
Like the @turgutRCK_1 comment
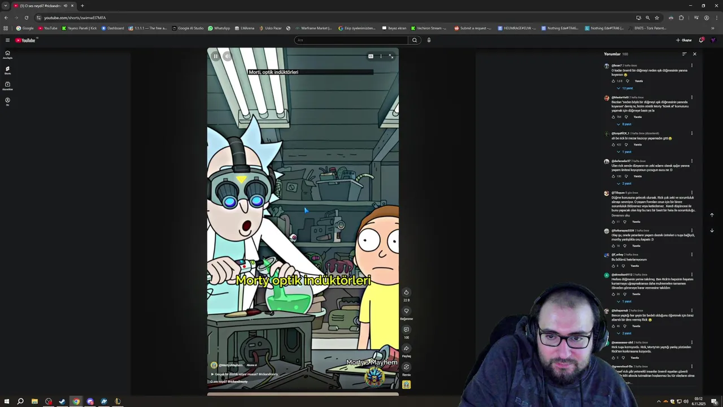pyautogui.click(x=613, y=145)
